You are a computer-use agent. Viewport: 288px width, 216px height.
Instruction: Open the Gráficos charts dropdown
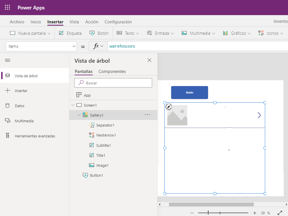click(237, 33)
